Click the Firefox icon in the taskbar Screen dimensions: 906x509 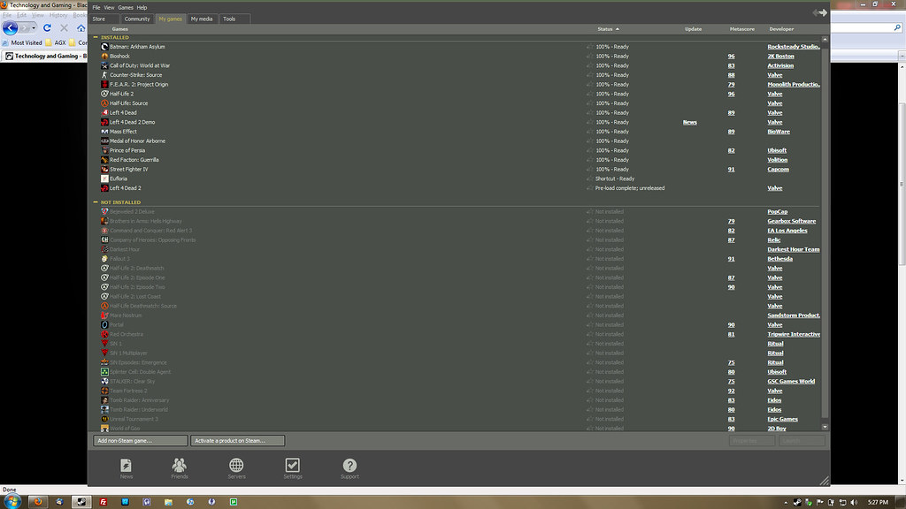pyautogui.click(x=38, y=502)
